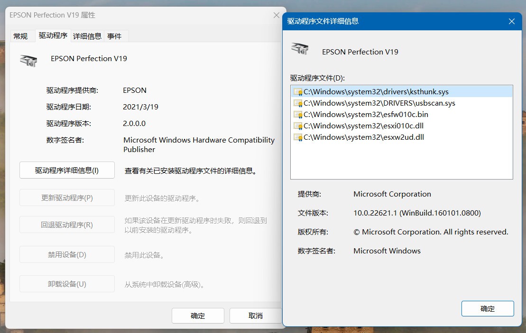Click the Microsoft Corporation provider value
The width and height of the screenshot is (526, 333).
392,194
